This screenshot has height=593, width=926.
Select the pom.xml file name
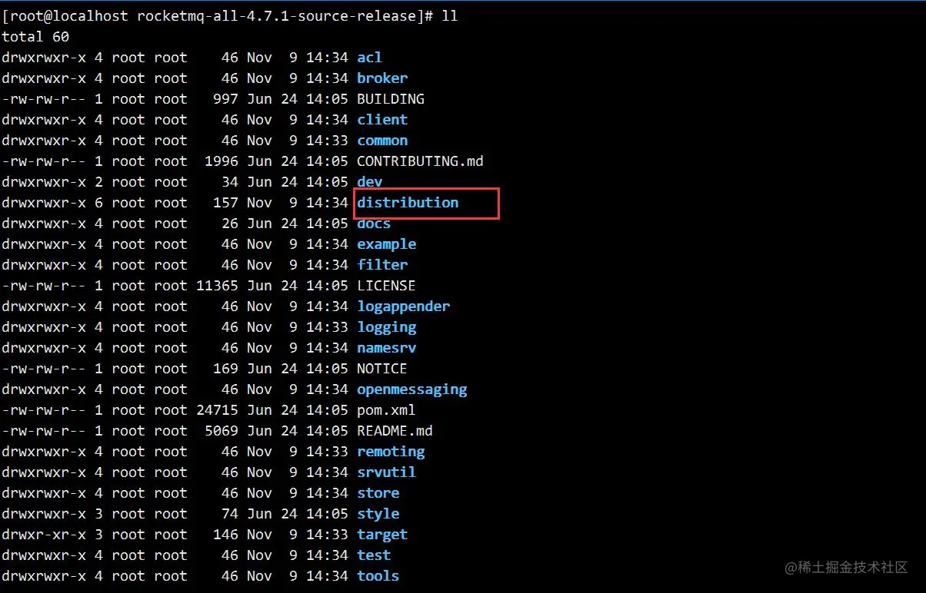click(x=386, y=410)
